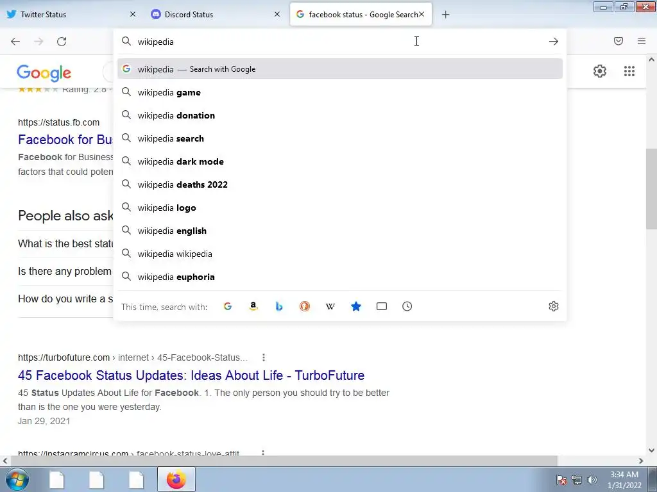Open a new browser tab
657x492 pixels.
[x=446, y=15]
